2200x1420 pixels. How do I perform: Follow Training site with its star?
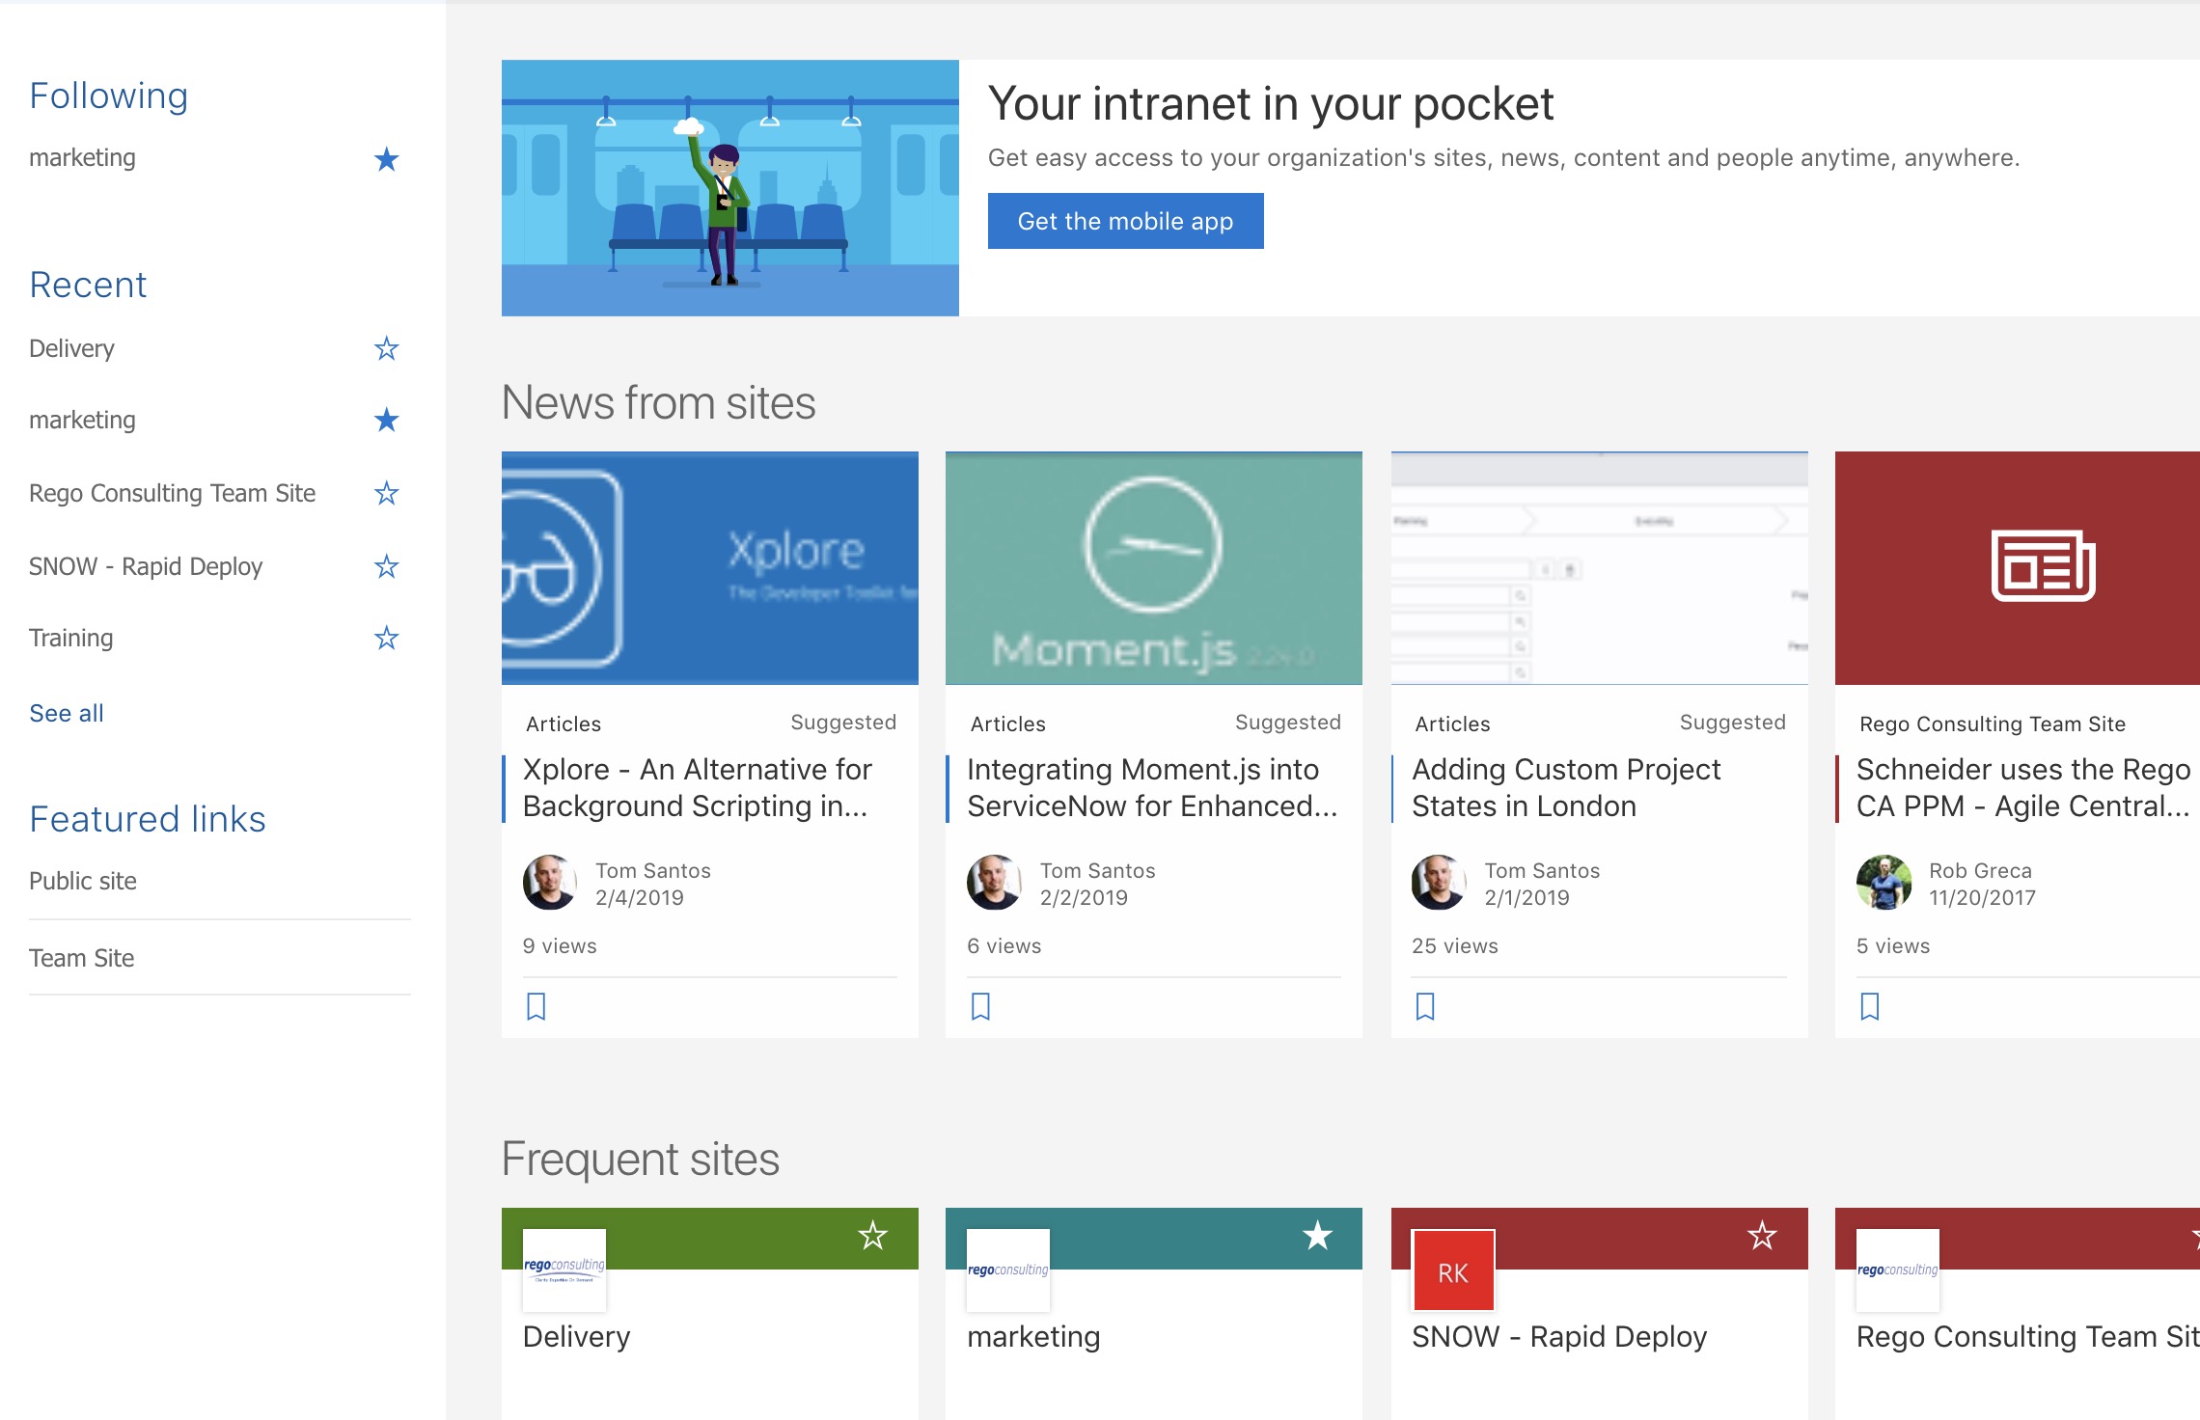pos(386,638)
